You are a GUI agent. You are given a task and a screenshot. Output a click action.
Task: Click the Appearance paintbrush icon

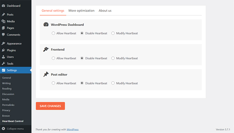[3, 44]
